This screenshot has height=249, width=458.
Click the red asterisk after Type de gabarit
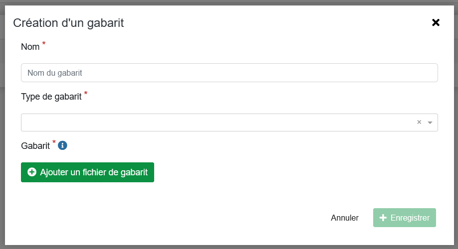tap(86, 94)
